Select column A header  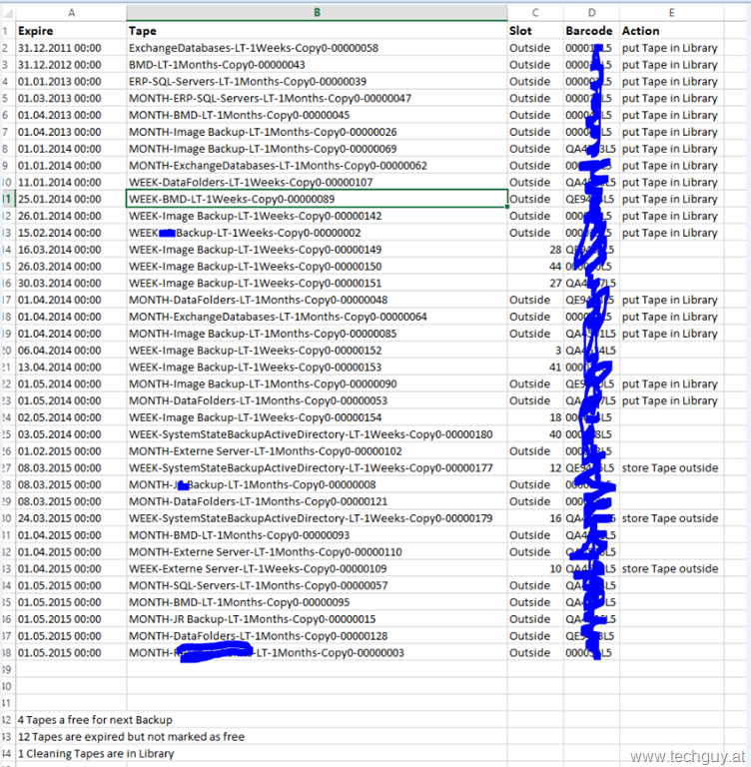[72, 13]
